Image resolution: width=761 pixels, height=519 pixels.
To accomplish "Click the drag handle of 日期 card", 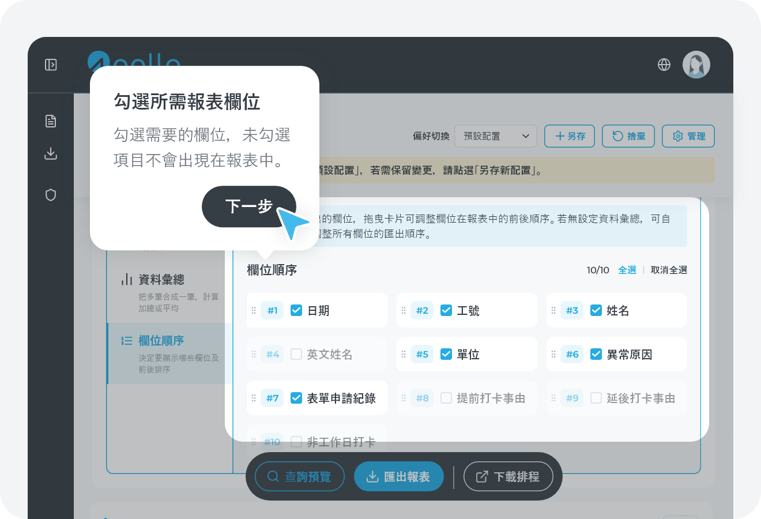I will coord(254,310).
